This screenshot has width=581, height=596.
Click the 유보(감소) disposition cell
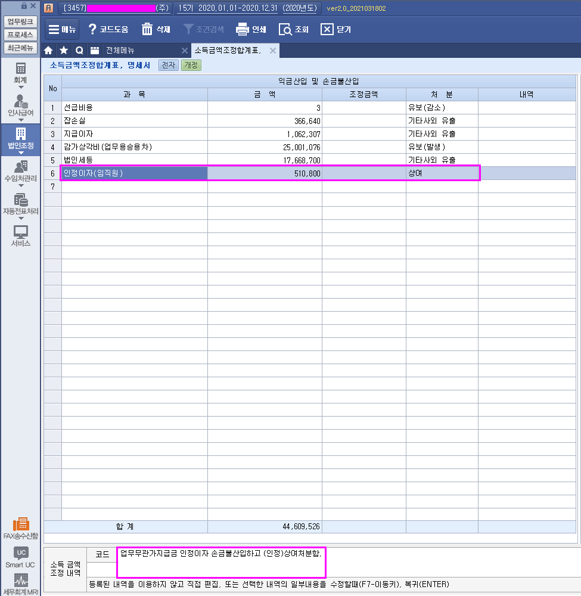coord(442,107)
